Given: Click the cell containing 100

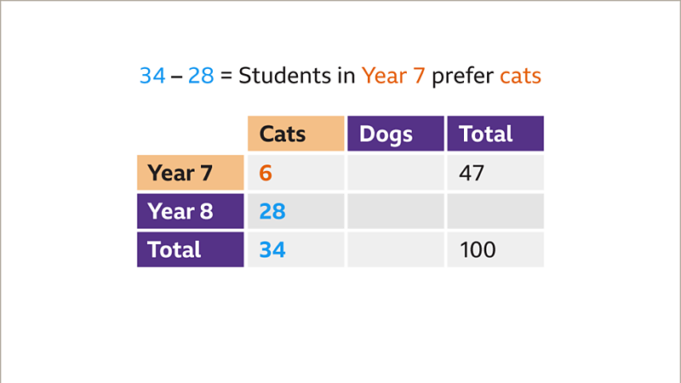Looking at the screenshot, I should pyautogui.click(x=495, y=249).
